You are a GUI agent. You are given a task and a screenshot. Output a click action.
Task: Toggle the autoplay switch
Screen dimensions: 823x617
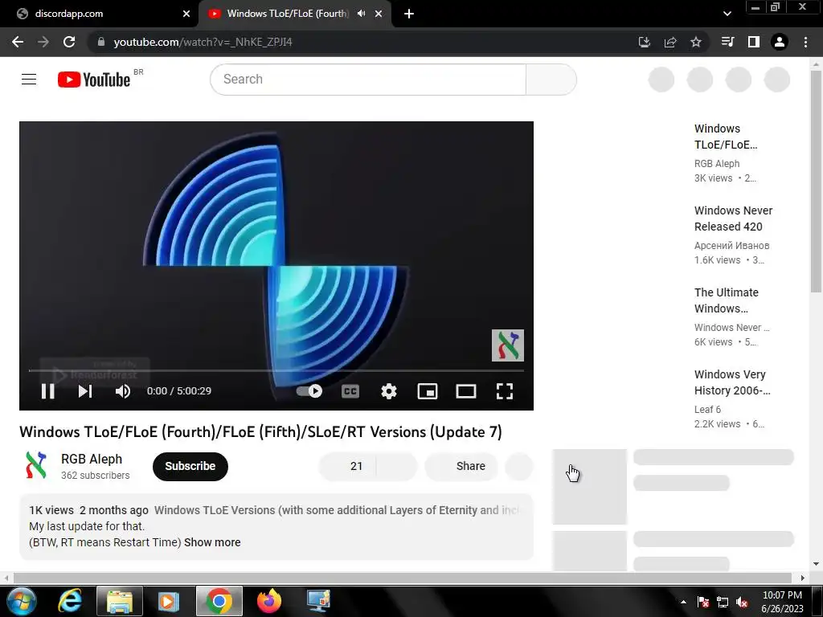(x=309, y=391)
